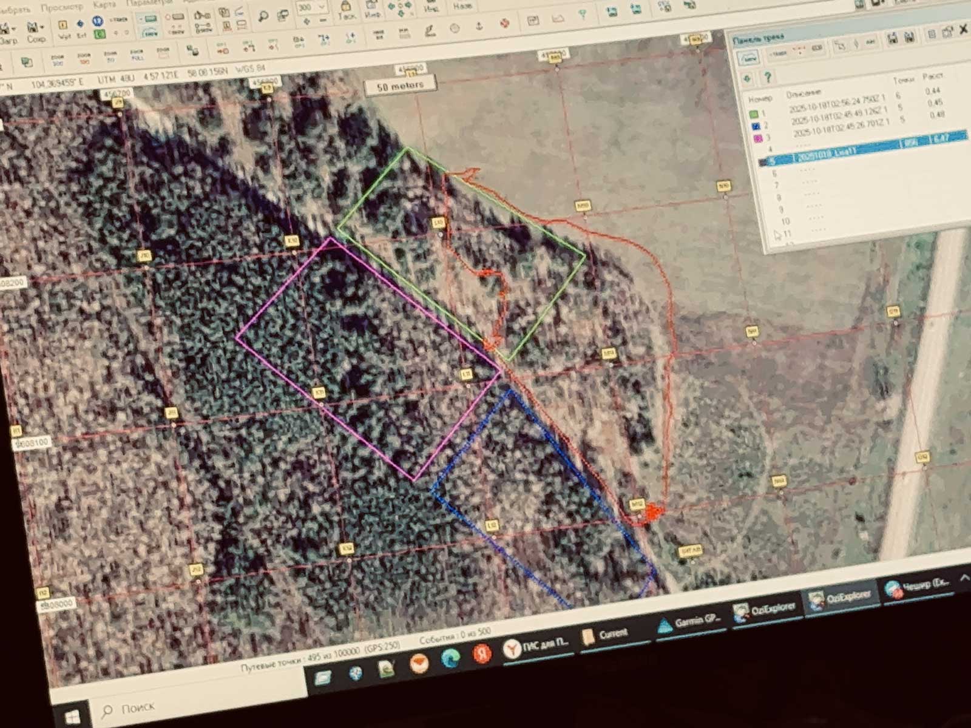Toggle the map lock (Таск) button
Image resolution: width=971 pixels, height=728 pixels.
[347, 10]
